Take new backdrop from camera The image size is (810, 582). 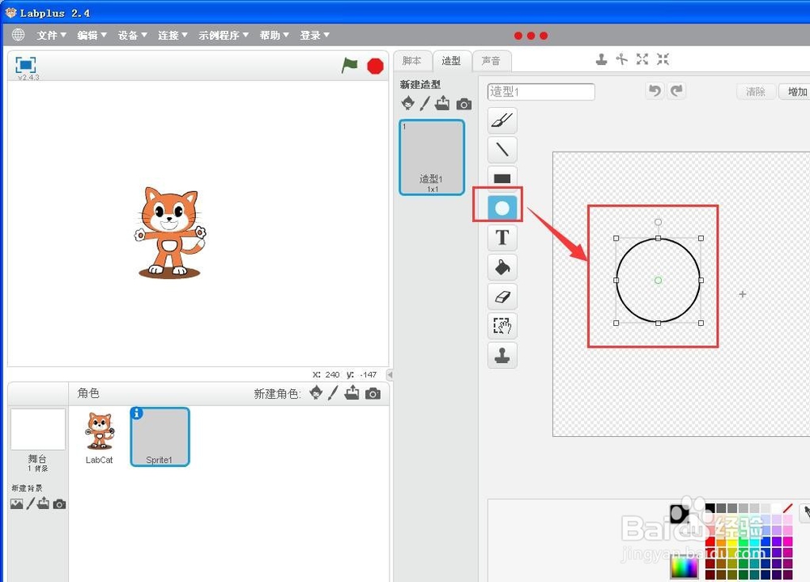click(59, 504)
